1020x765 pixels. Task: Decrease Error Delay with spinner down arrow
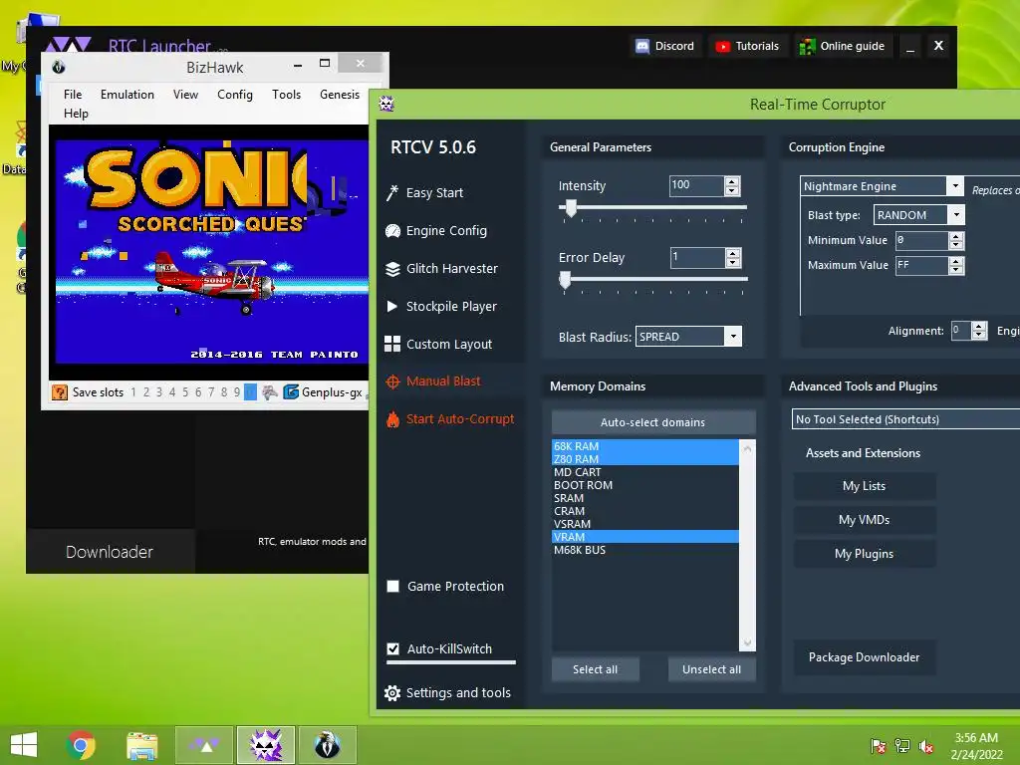(x=733, y=262)
